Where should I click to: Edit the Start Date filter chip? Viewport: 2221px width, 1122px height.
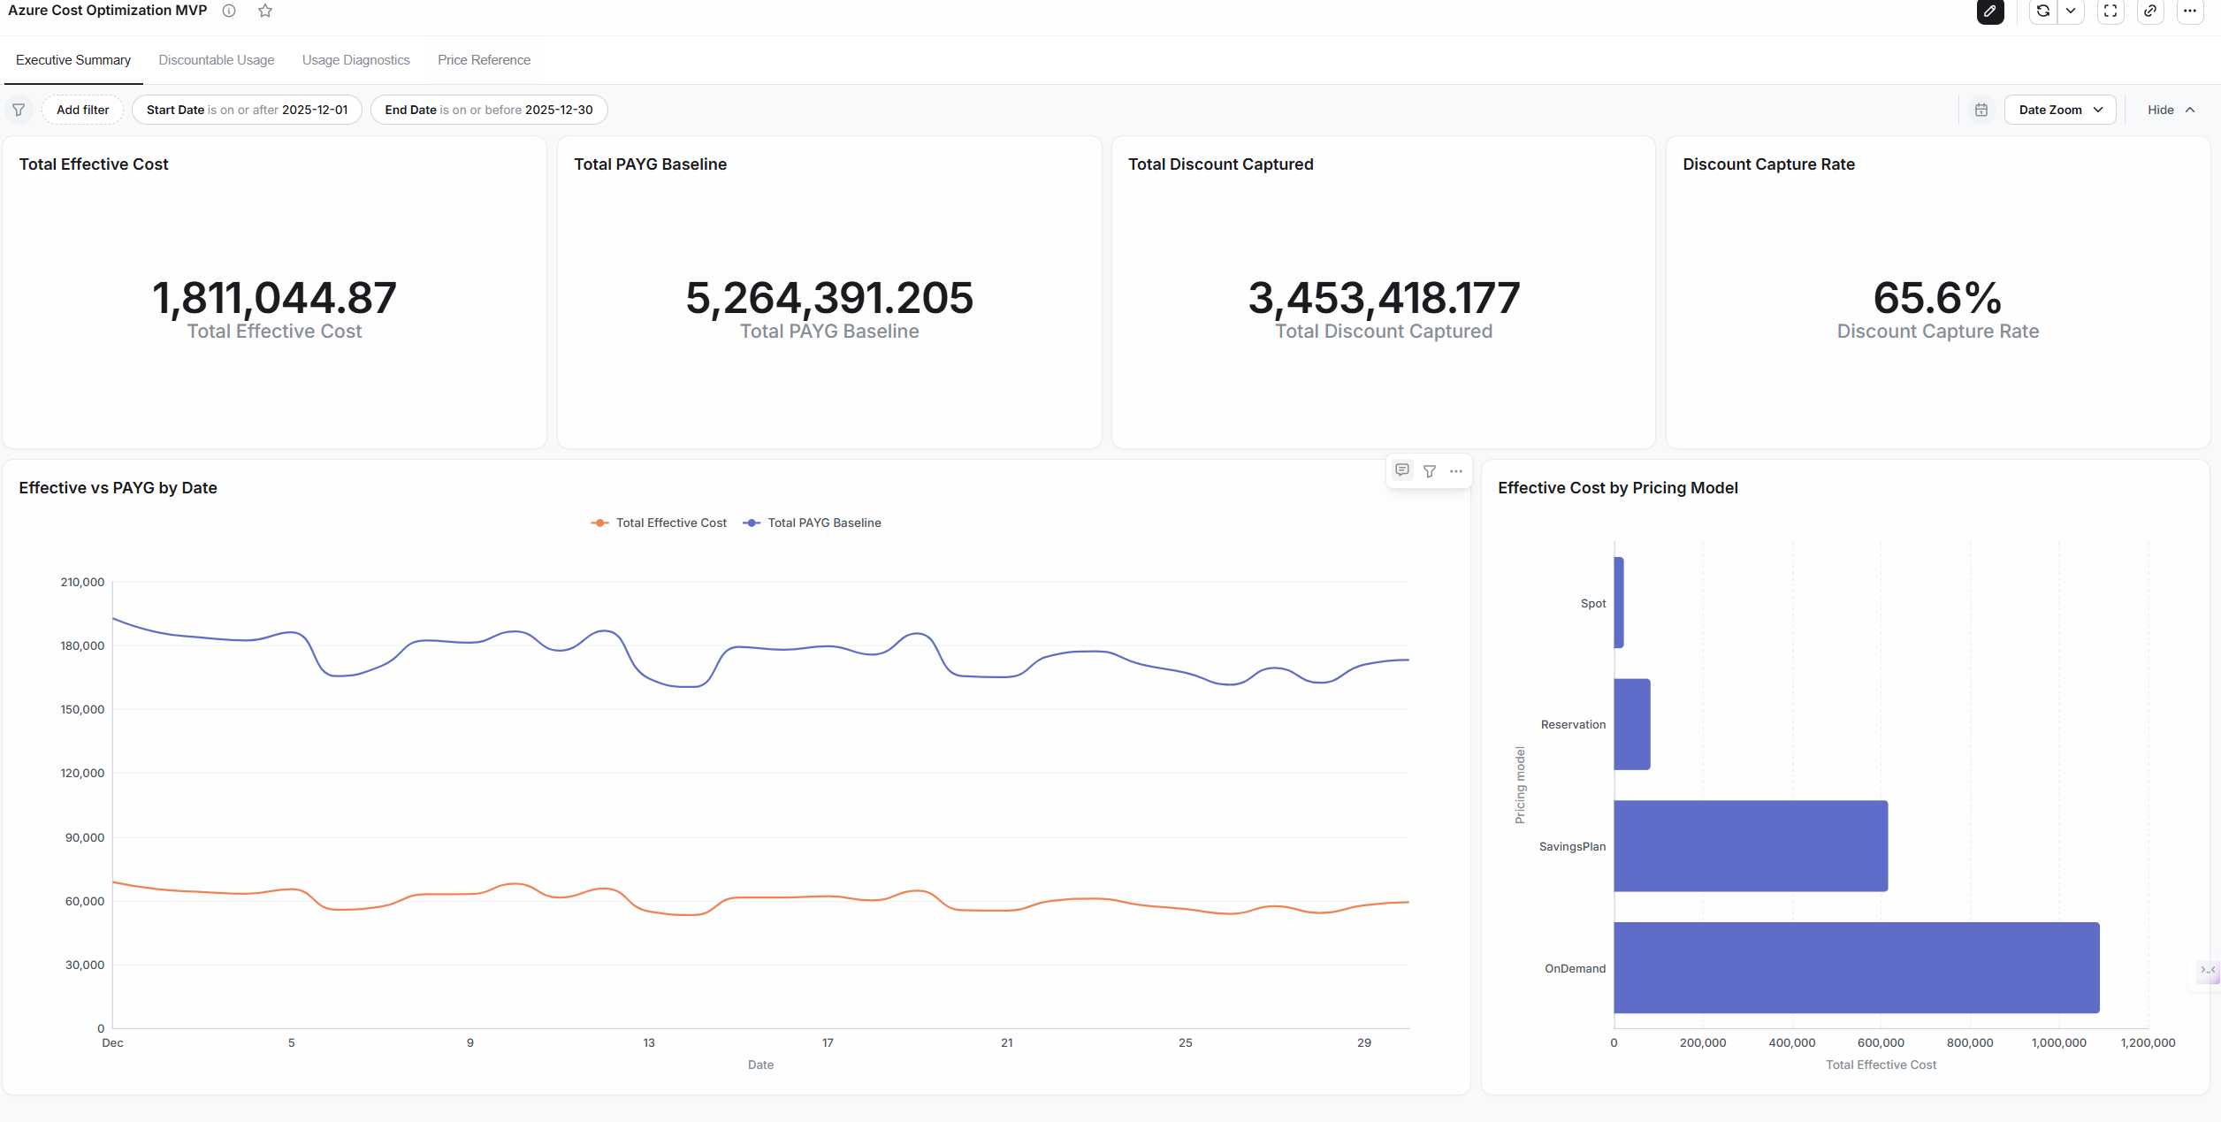tap(248, 110)
